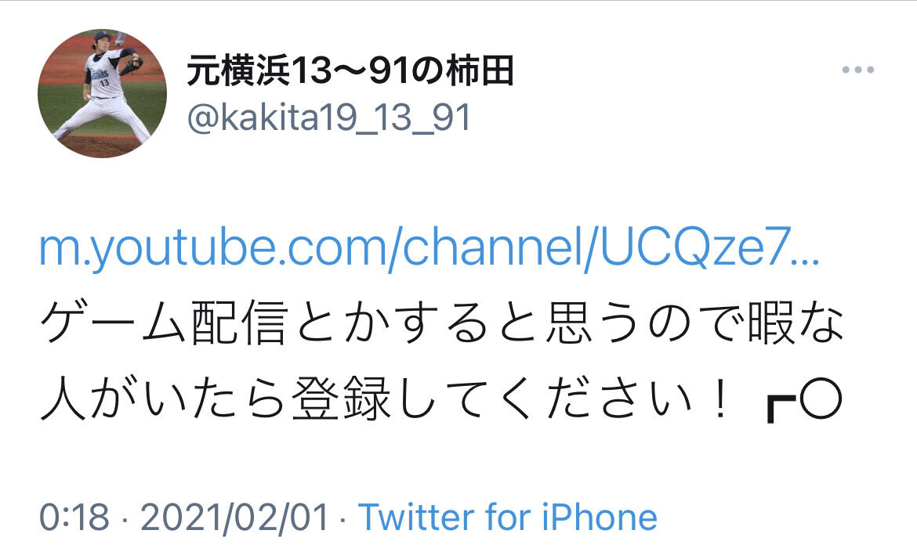
Task: Click the ┏○ bowing emoticon
Action: click(804, 401)
